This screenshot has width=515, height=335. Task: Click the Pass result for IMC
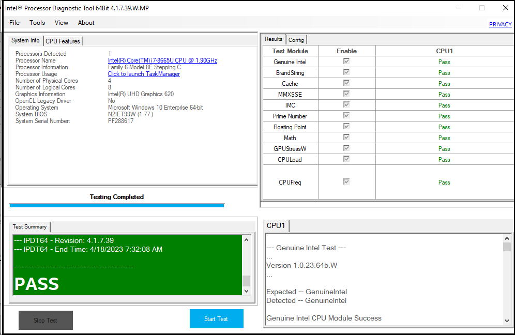[444, 105]
